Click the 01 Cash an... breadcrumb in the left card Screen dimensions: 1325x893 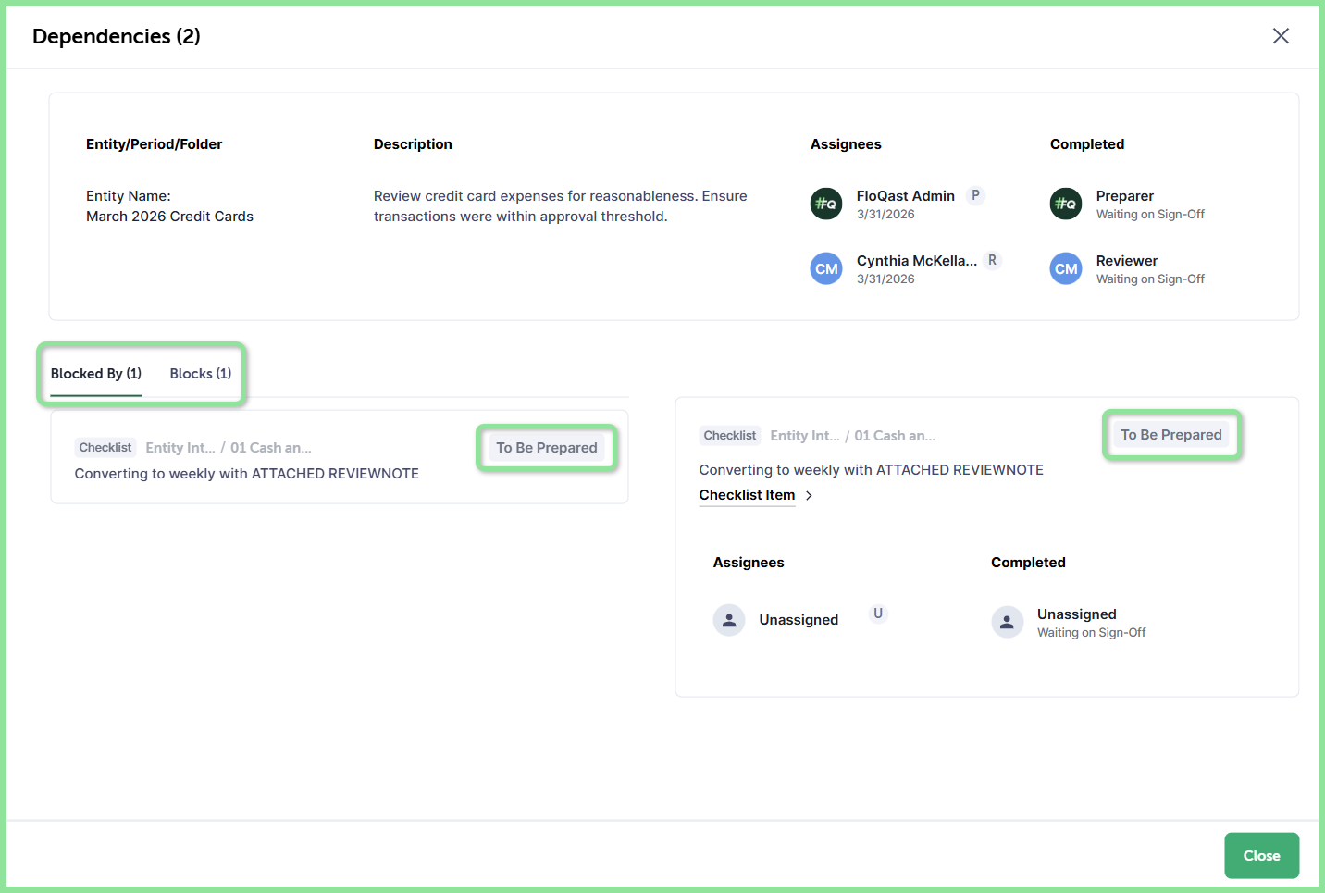point(271,448)
